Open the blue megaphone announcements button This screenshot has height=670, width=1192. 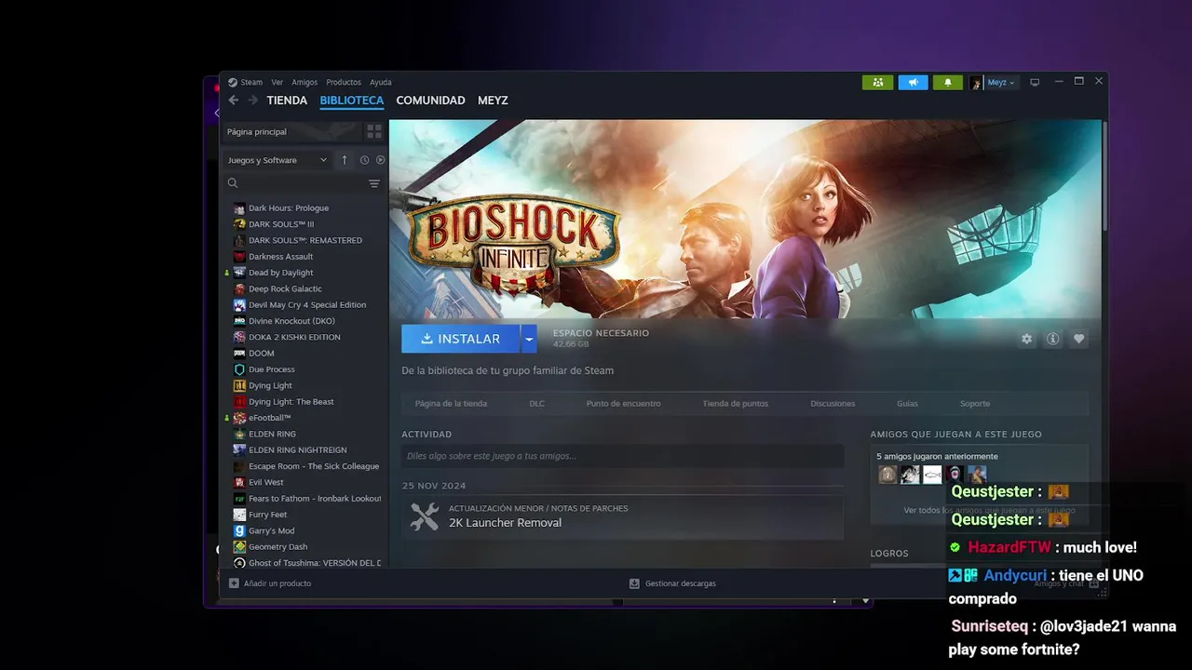[x=913, y=82]
